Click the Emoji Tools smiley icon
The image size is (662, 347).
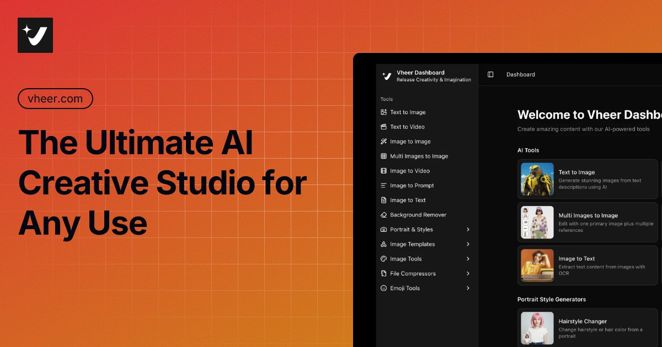pos(384,288)
